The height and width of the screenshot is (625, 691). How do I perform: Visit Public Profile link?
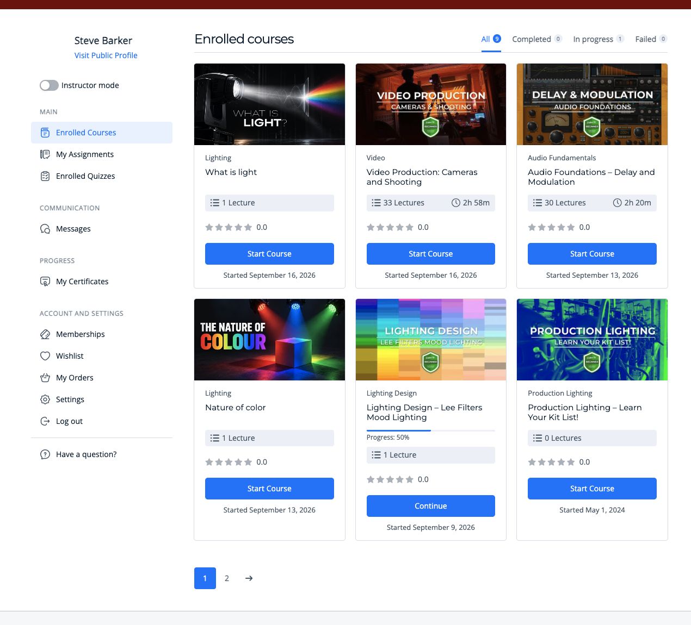click(106, 55)
